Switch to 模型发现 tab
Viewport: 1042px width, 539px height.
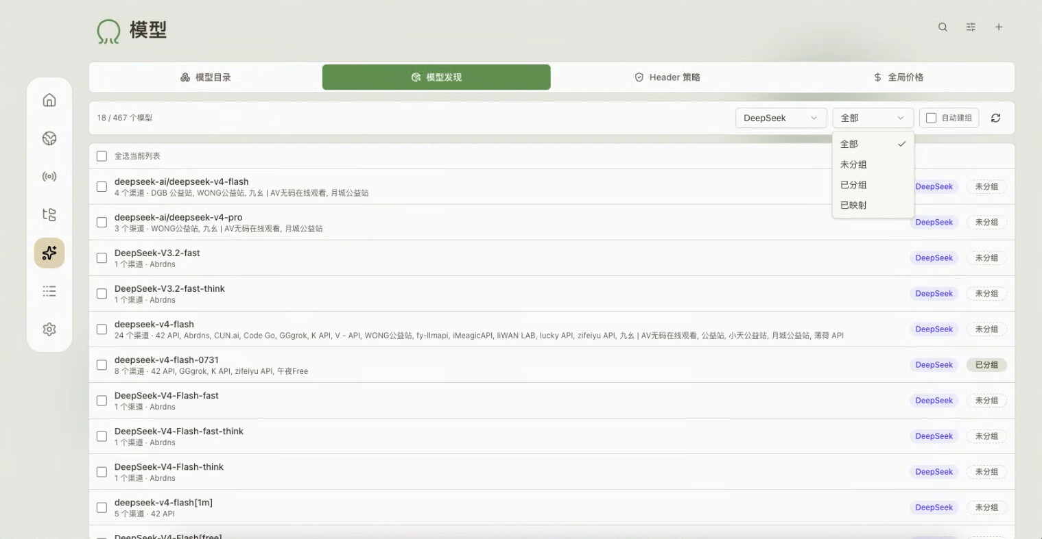[436, 77]
